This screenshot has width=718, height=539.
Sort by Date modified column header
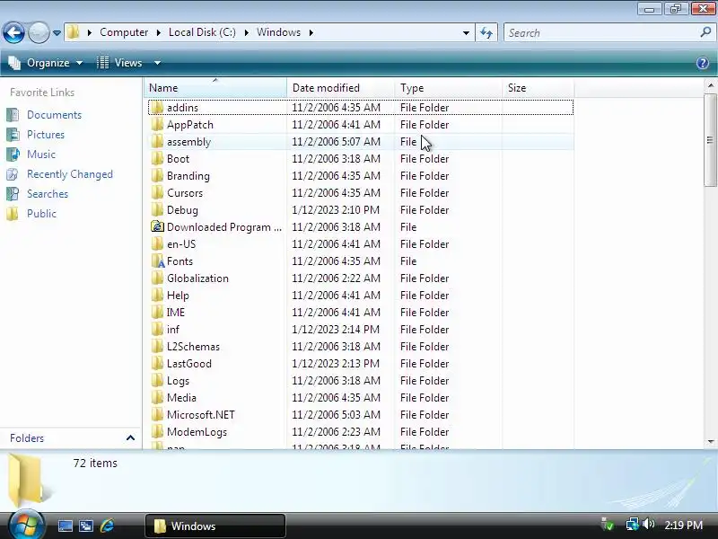(341, 87)
